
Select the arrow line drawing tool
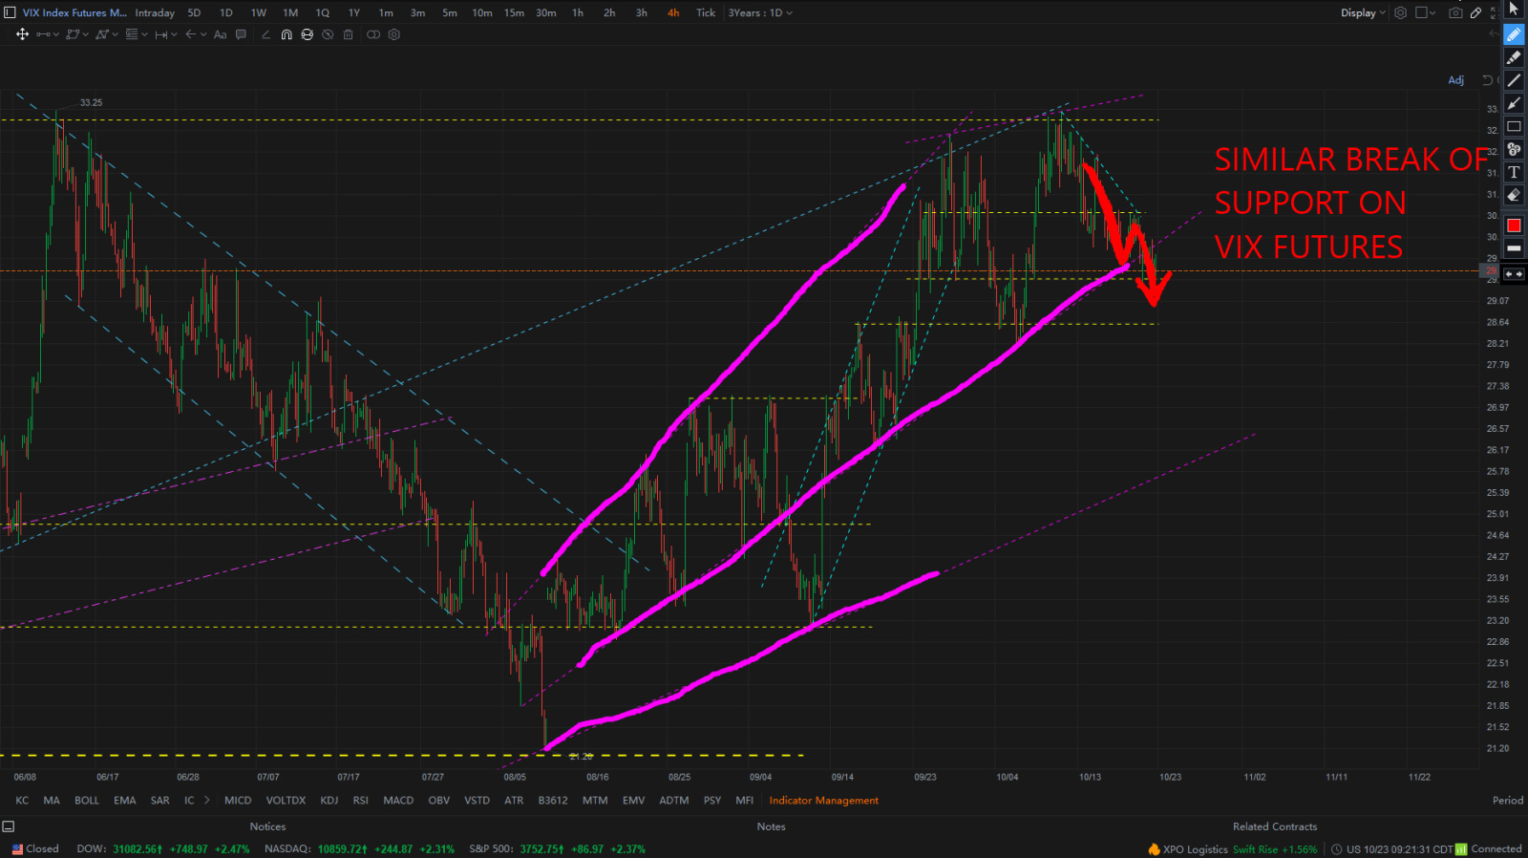[x=1514, y=103]
